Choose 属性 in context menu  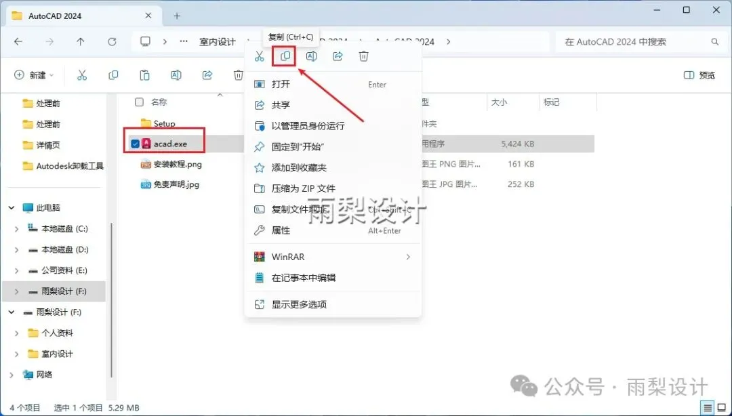pyautogui.click(x=333, y=230)
